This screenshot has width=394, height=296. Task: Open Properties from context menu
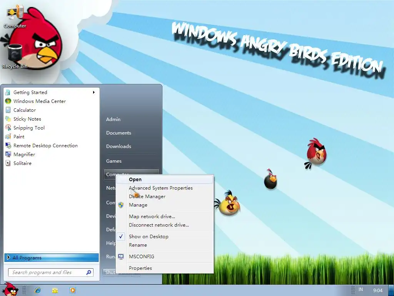point(165,268)
